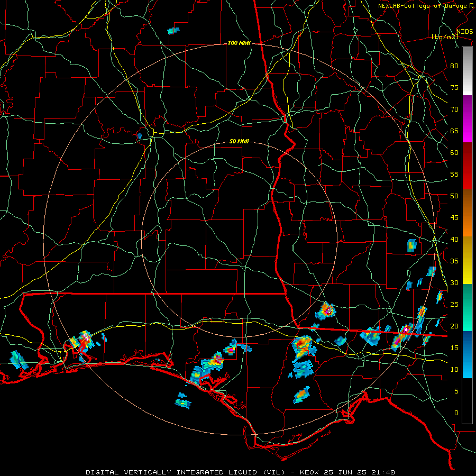Viewport: 476px width, 476px height.
Task: Click the scale value 45
Action: pyautogui.click(x=454, y=218)
